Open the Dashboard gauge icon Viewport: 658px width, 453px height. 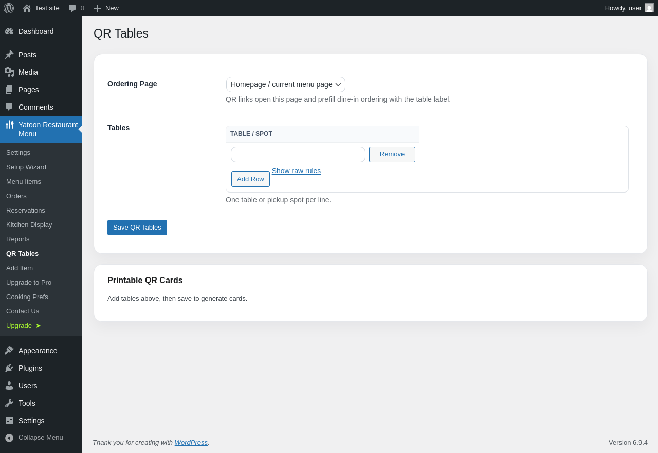click(x=9, y=31)
